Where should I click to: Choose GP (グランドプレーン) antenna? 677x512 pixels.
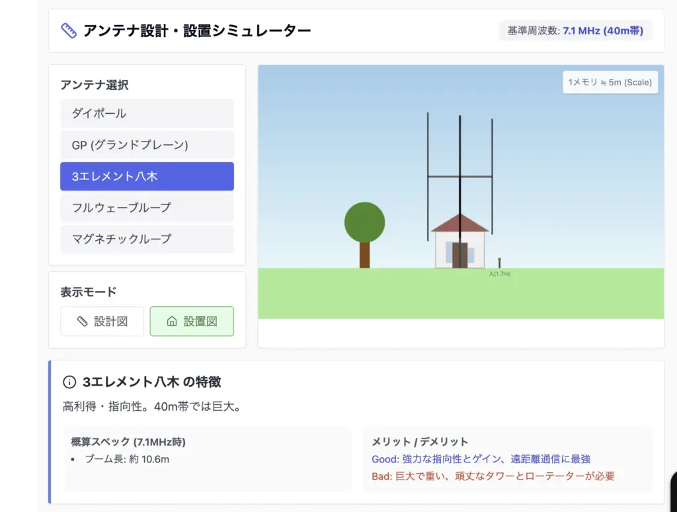point(147,145)
